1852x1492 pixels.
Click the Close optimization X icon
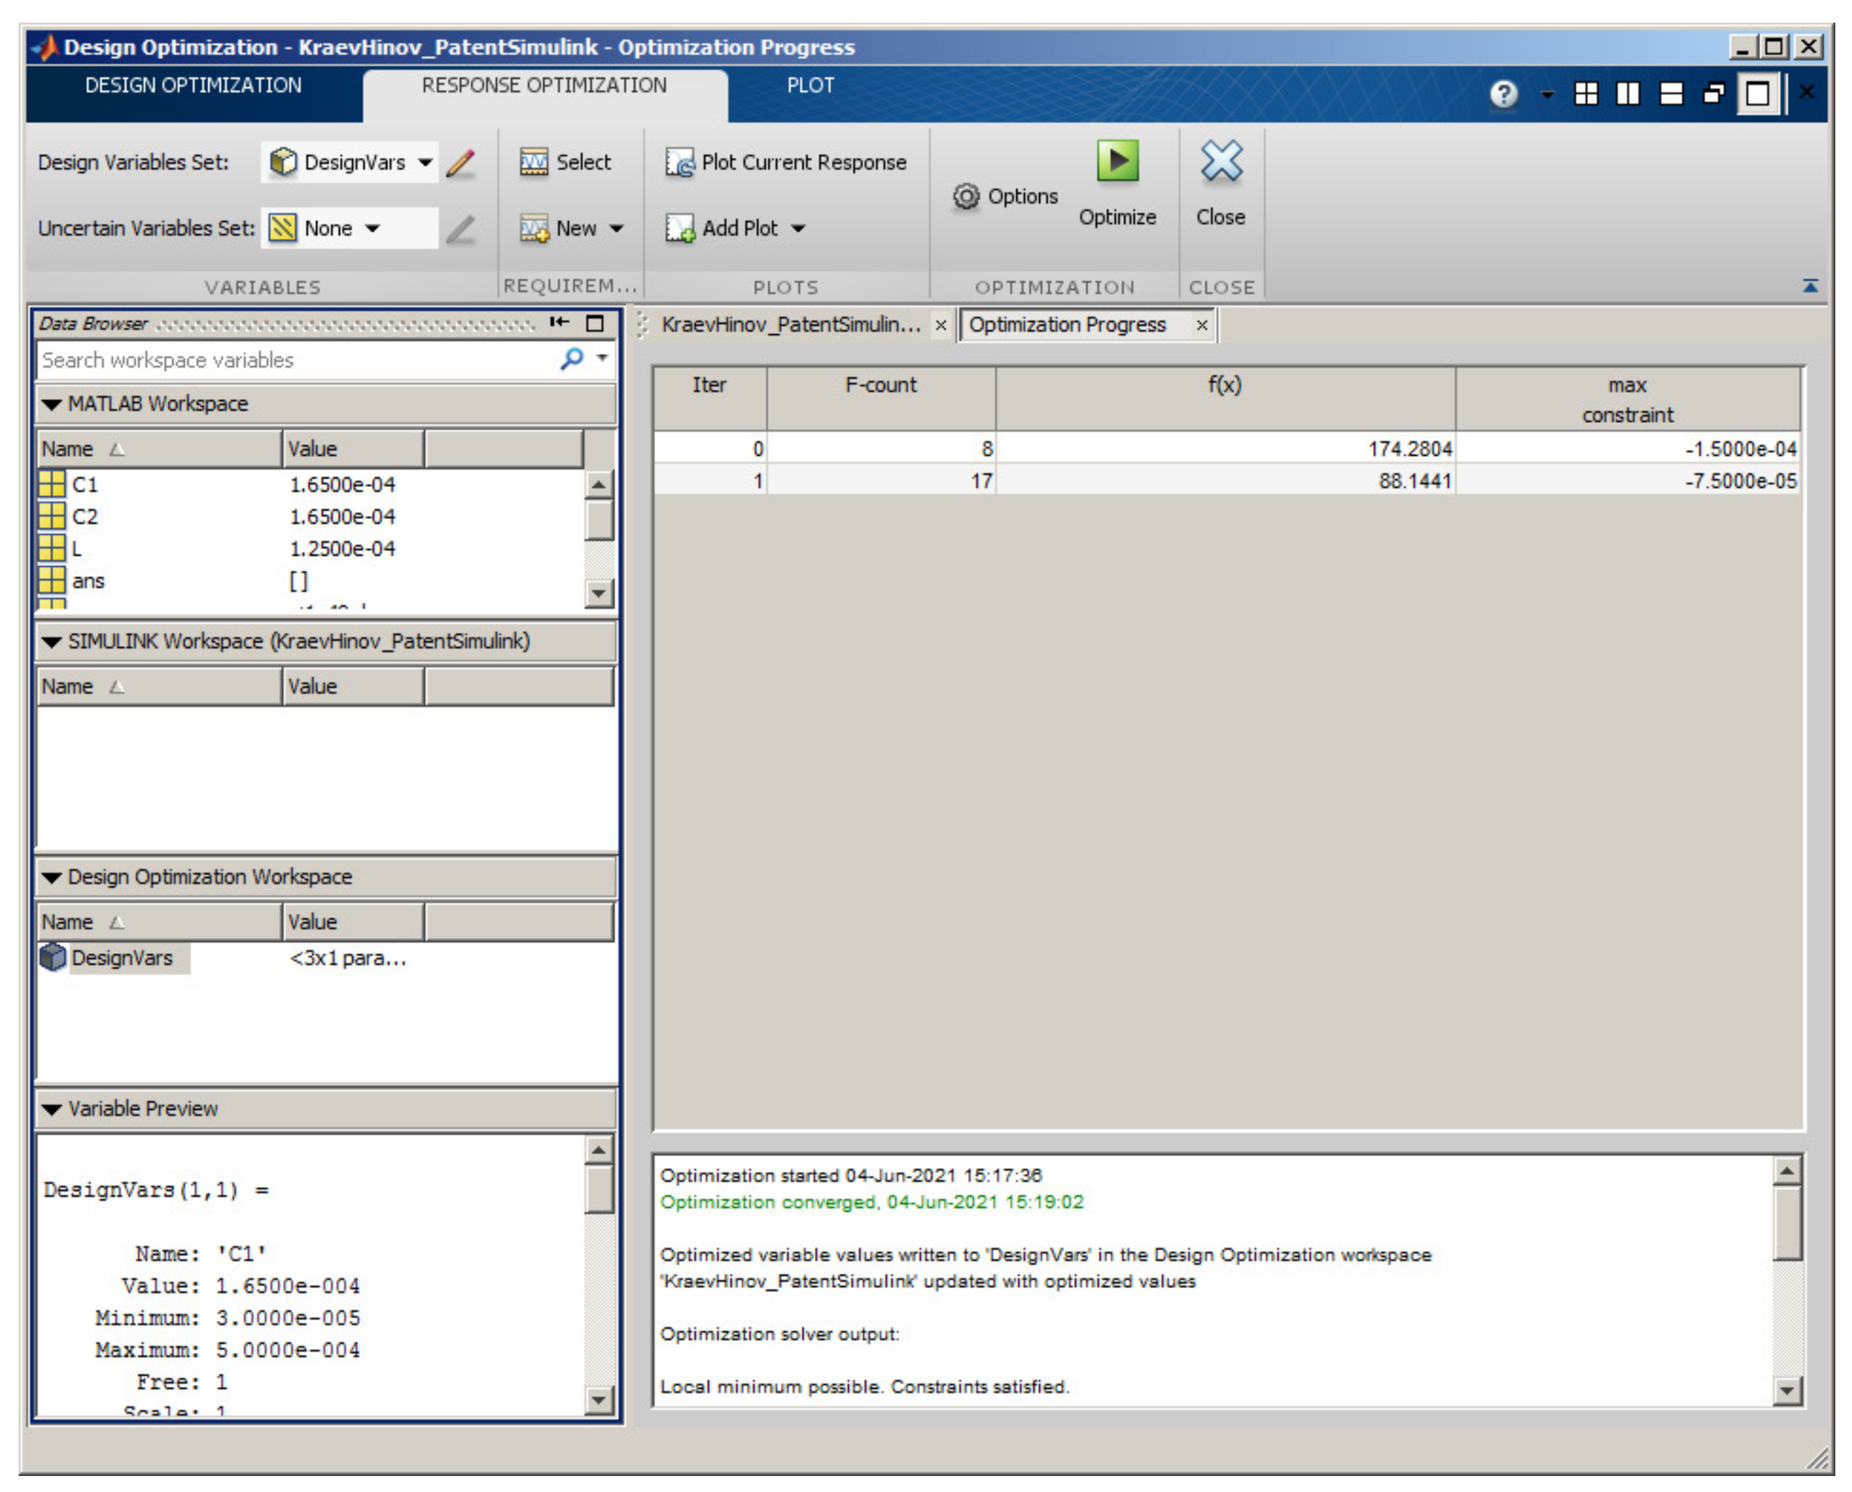(x=1220, y=161)
